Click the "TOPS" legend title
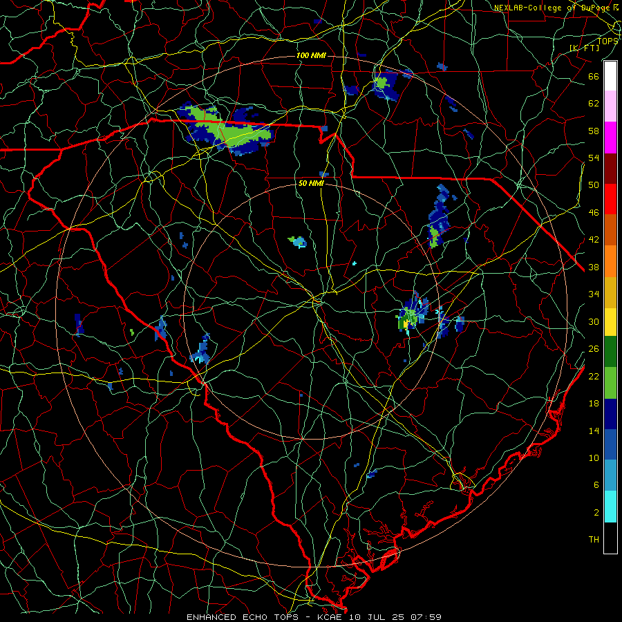The height and width of the screenshot is (622, 622). click(x=607, y=41)
